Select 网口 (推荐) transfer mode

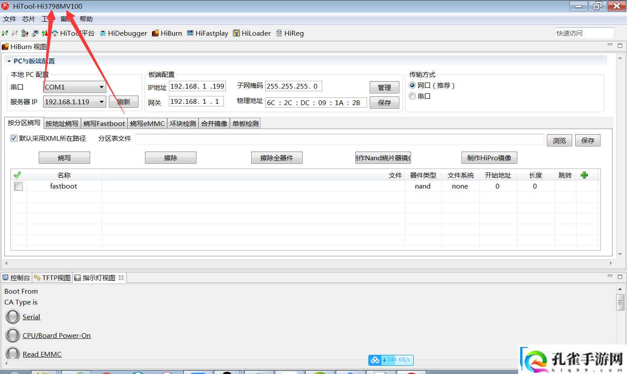tap(412, 86)
